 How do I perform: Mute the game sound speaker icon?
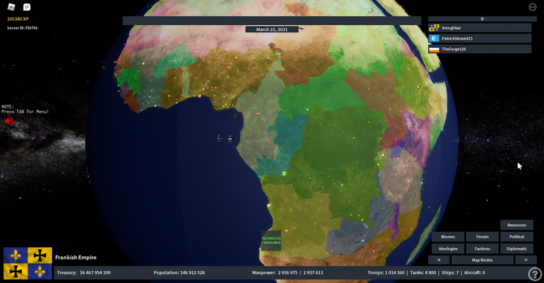tap(9, 121)
